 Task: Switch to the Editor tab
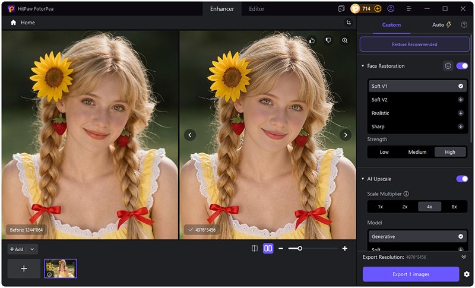(256, 9)
